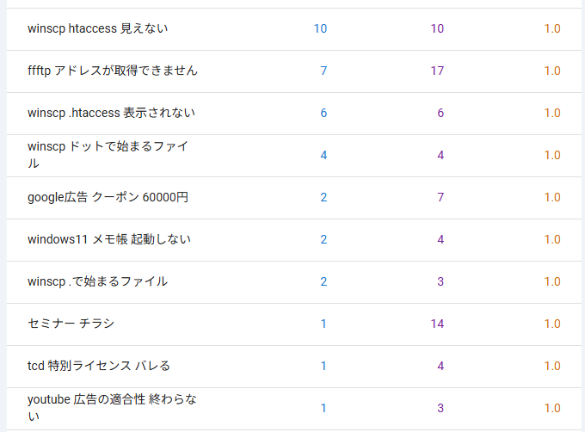Viewport: 585px width, 432px height.
Task: Click position 1.0 in tcd 特別ライセンス row
Action: pyautogui.click(x=552, y=366)
